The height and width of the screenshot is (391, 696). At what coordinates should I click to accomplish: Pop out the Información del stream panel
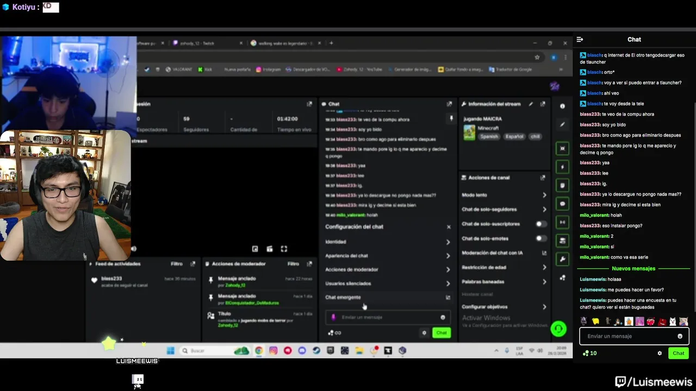[542, 104]
